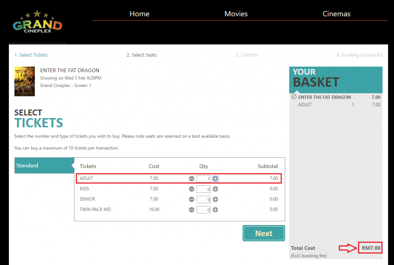This screenshot has height=265, width=394.
Task: Increase ADULT ticket quantity with plus icon
Action: point(215,178)
